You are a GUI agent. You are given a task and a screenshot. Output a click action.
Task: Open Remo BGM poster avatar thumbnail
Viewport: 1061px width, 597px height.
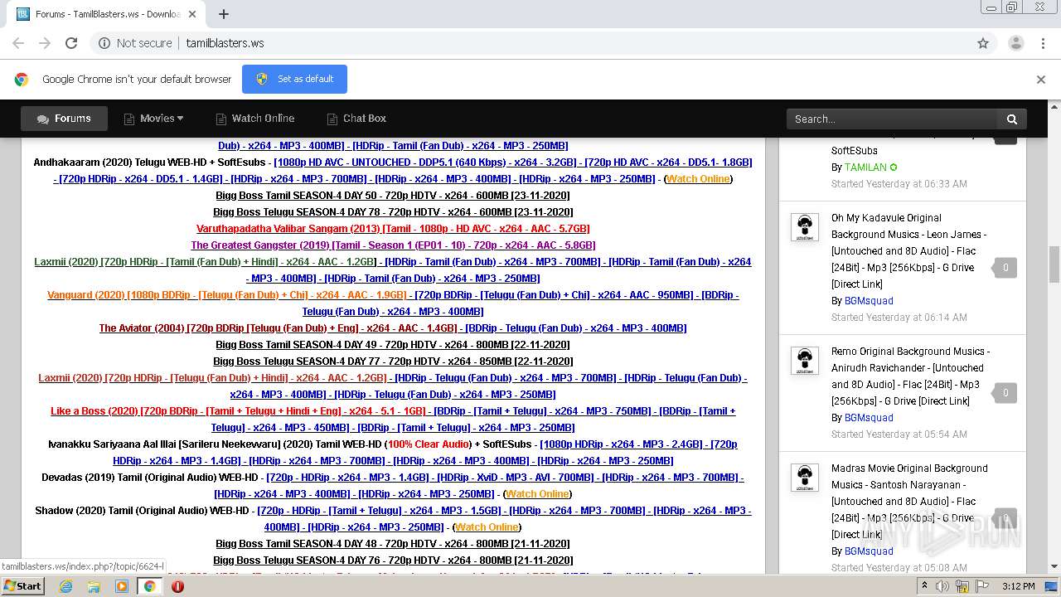click(804, 360)
